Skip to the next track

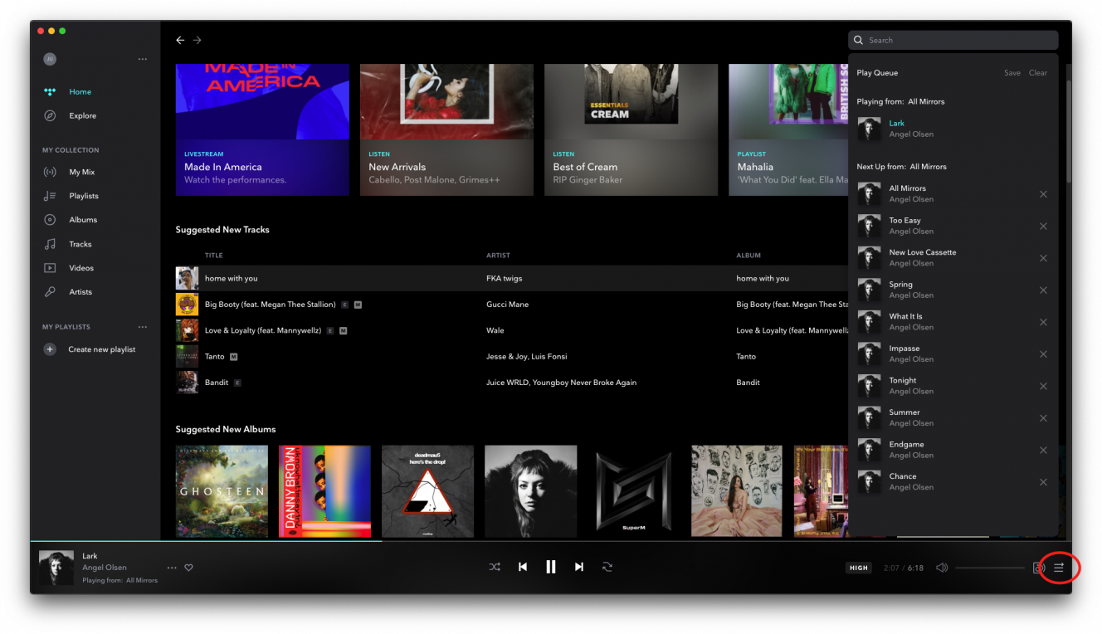(x=579, y=567)
